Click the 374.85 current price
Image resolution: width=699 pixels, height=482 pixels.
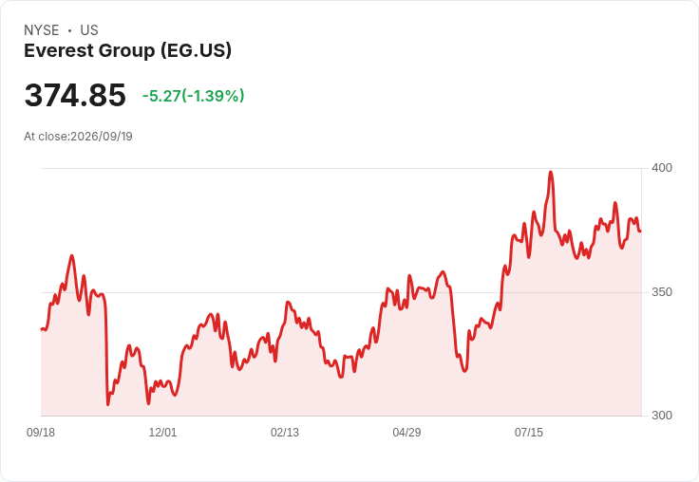tap(75, 95)
